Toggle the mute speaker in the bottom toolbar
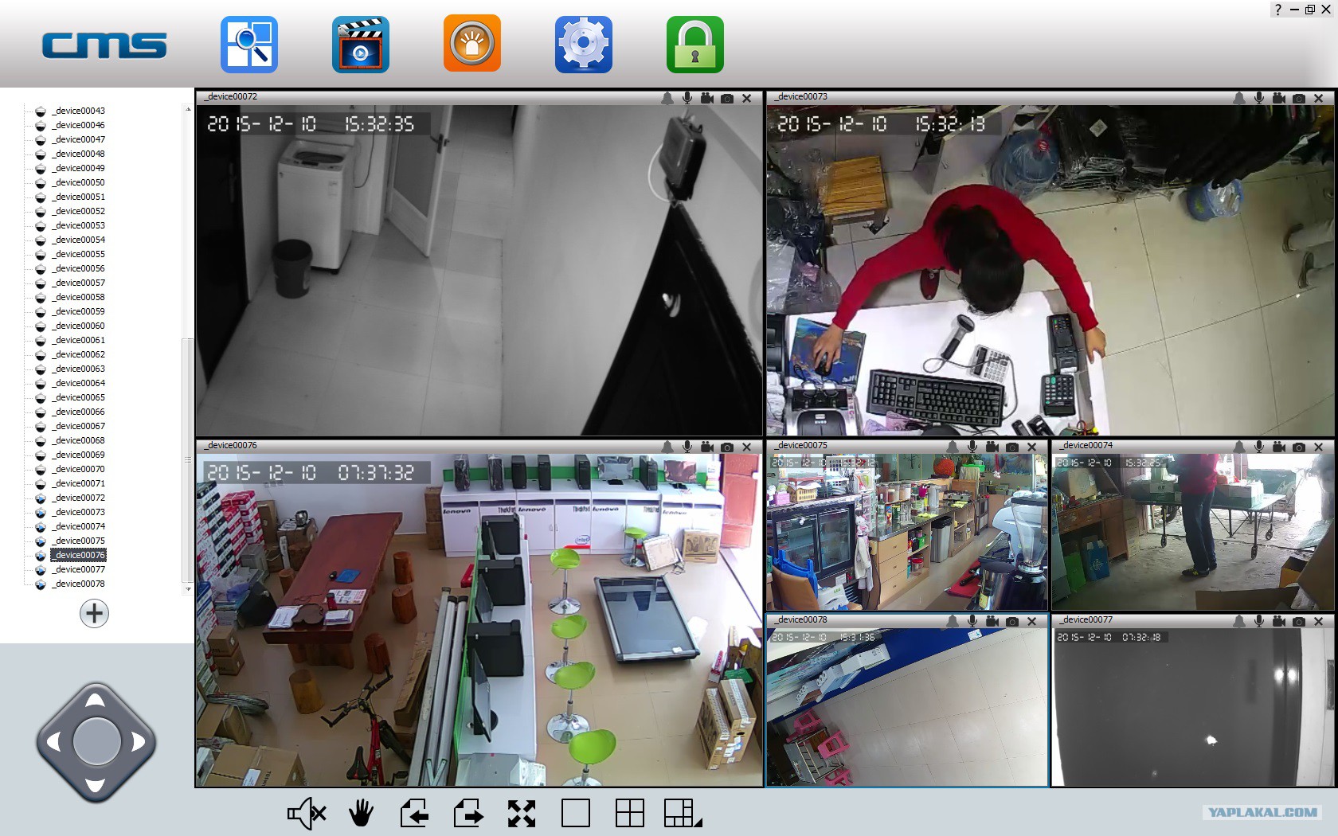The image size is (1338, 836). [307, 814]
